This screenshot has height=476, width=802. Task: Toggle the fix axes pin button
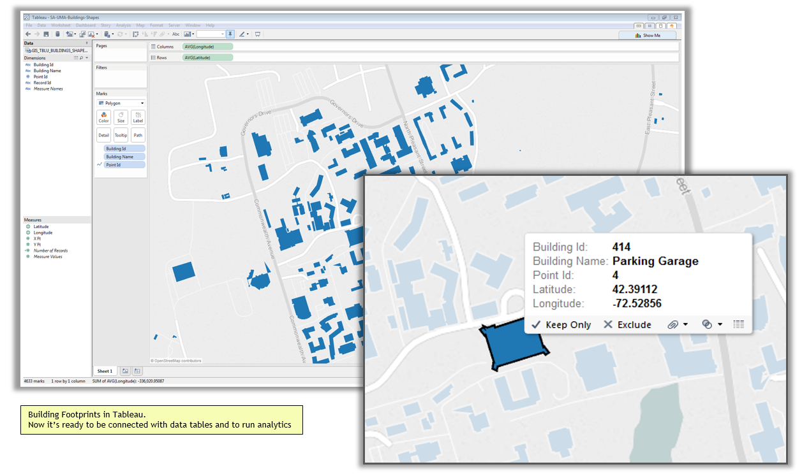click(230, 34)
